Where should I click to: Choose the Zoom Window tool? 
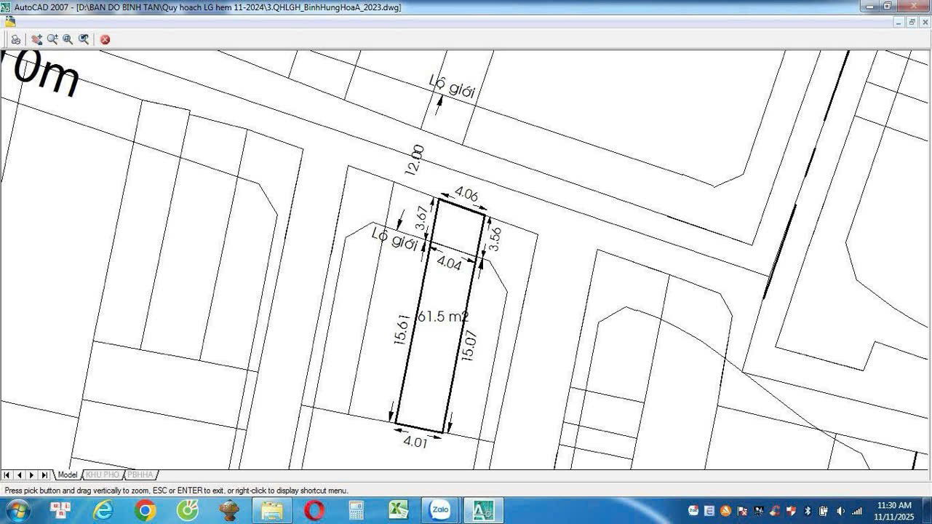tap(68, 39)
